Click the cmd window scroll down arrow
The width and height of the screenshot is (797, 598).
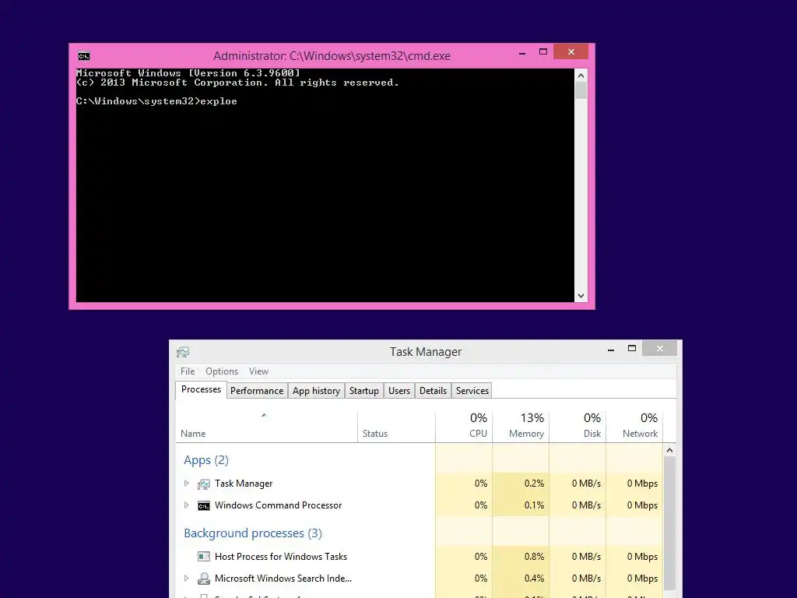tap(581, 296)
